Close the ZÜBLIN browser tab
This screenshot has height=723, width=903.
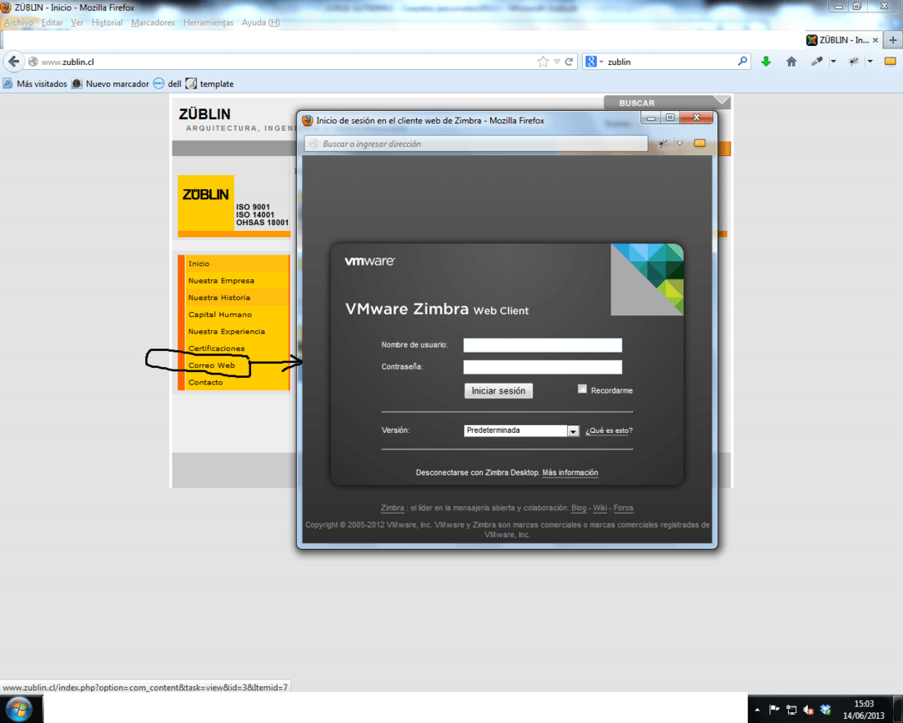tap(875, 40)
